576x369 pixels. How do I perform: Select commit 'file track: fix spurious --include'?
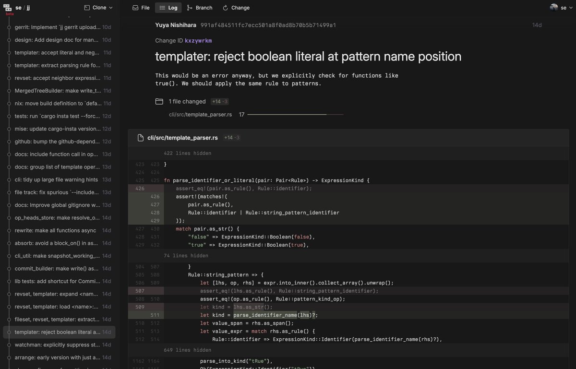[60, 192]
